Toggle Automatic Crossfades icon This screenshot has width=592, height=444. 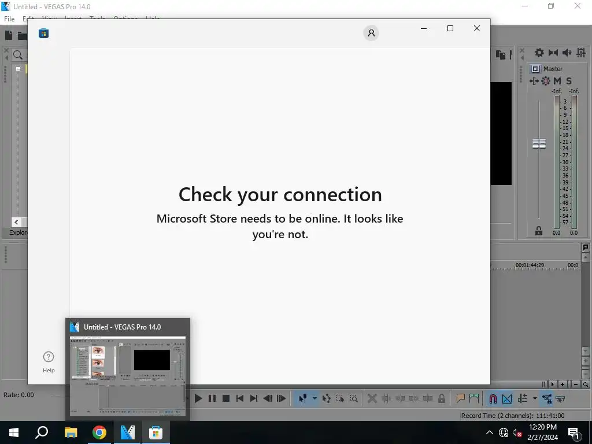507,399
